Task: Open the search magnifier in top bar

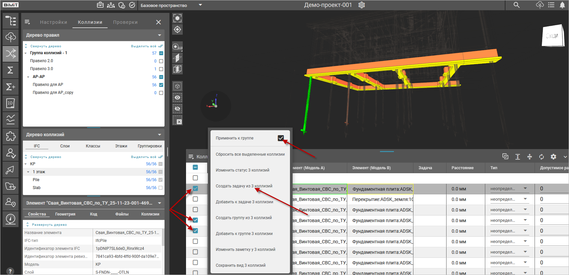Action: point(516,5)
